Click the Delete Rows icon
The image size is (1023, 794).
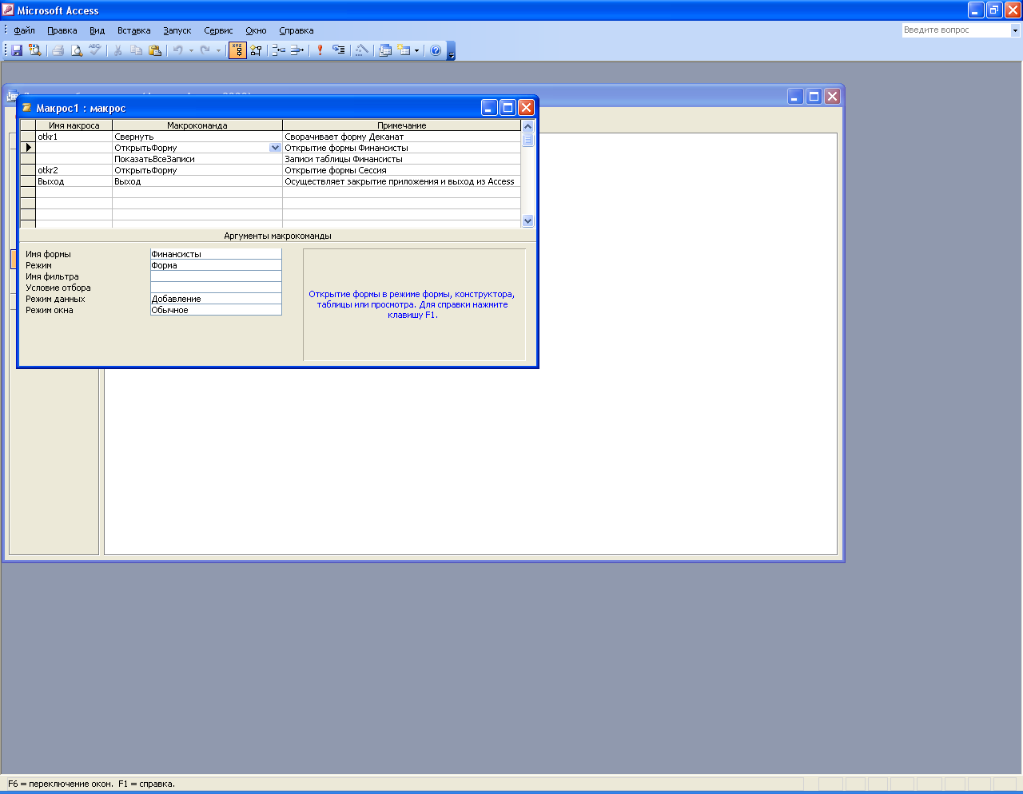pos(297,50)
